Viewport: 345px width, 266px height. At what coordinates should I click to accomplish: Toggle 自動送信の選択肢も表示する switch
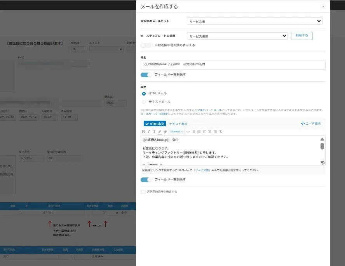[146, 45]
